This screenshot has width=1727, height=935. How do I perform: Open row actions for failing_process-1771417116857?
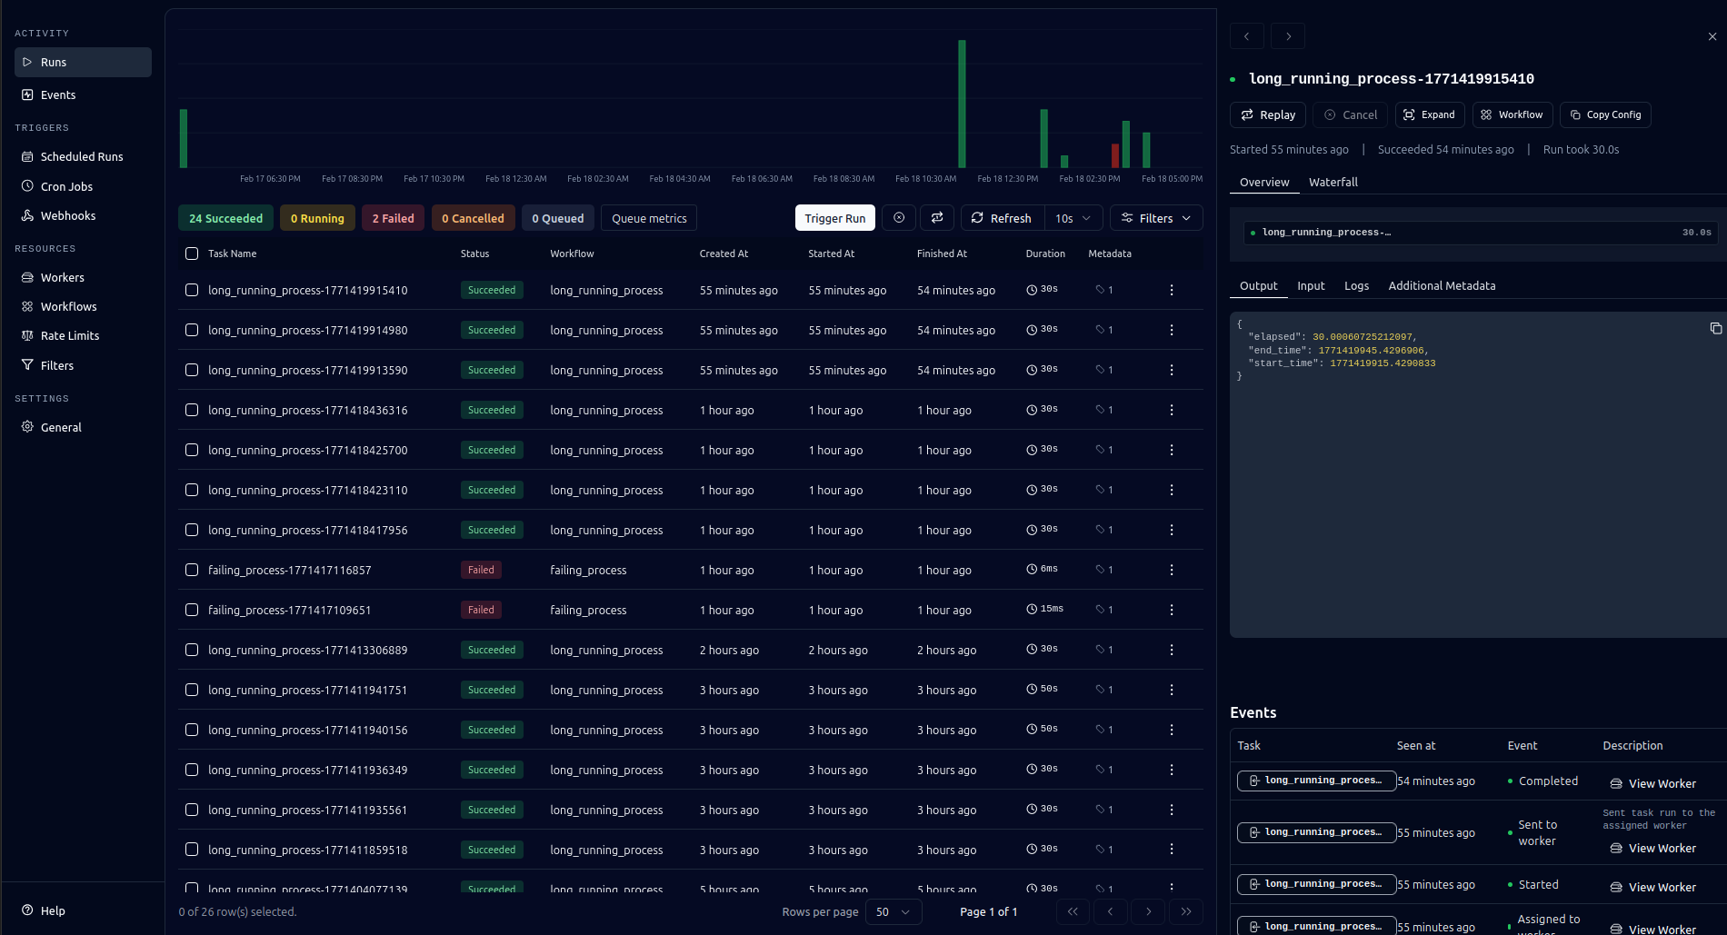[x=1171, y=570]
